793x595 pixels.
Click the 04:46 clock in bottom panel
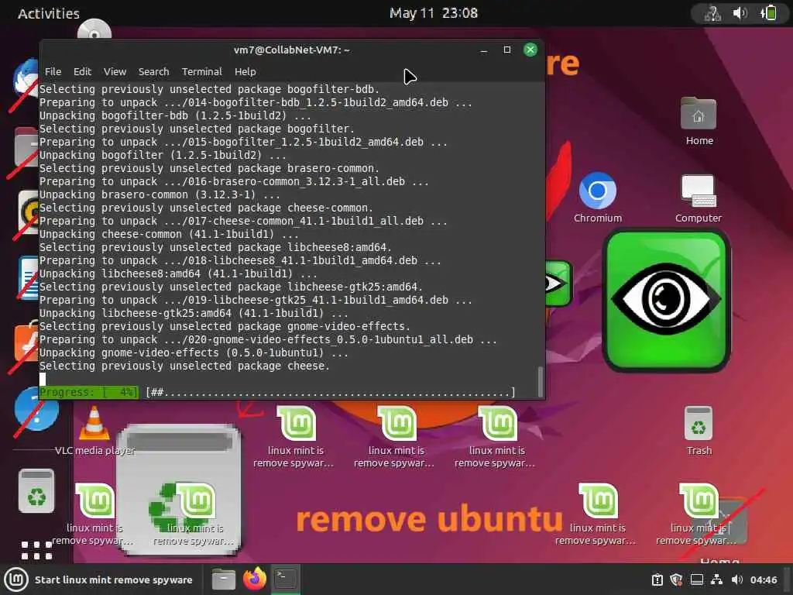pyautogui.click(x=764, y=580)
